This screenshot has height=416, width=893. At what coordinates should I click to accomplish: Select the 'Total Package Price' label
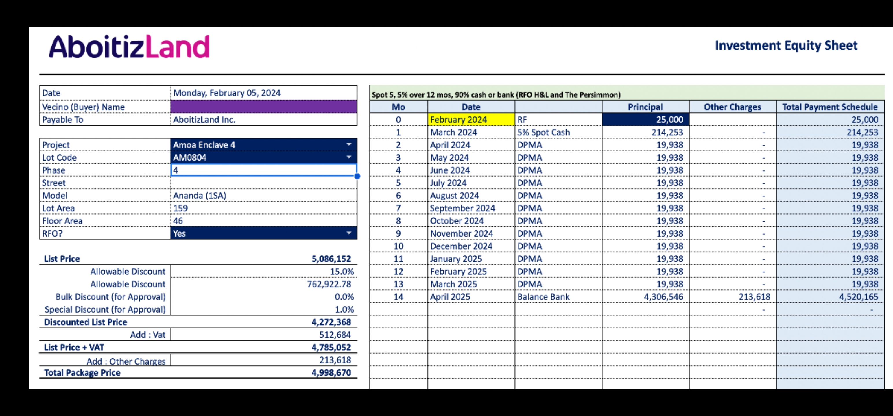(x=82, y=372)
